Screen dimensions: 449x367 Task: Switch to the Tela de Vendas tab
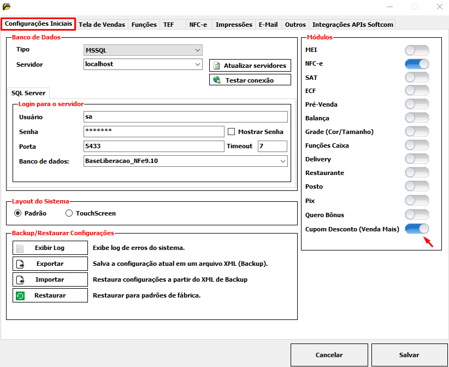102,25
